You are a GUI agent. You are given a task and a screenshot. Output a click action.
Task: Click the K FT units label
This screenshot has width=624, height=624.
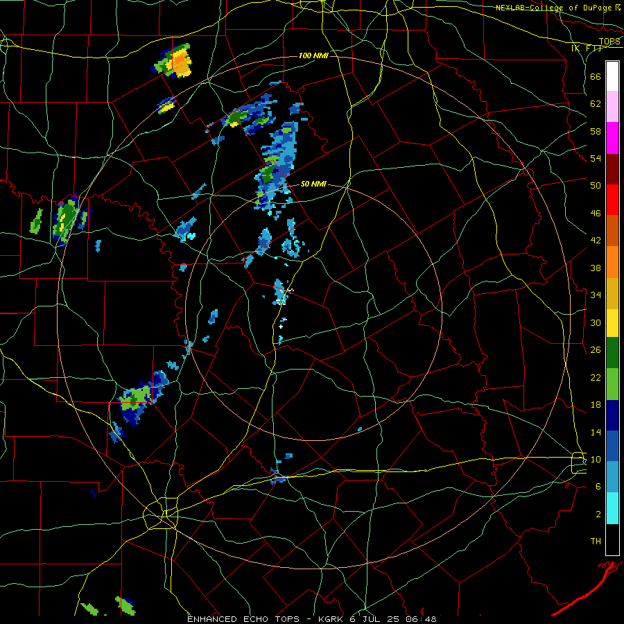pyautogui.click(x=587, y=49)
